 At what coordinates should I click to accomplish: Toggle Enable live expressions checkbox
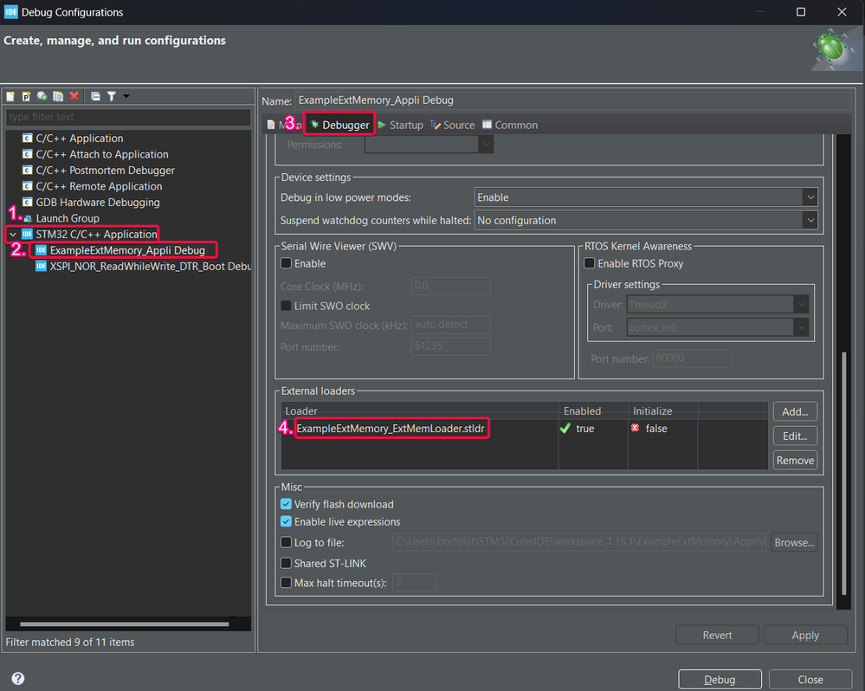286,521
